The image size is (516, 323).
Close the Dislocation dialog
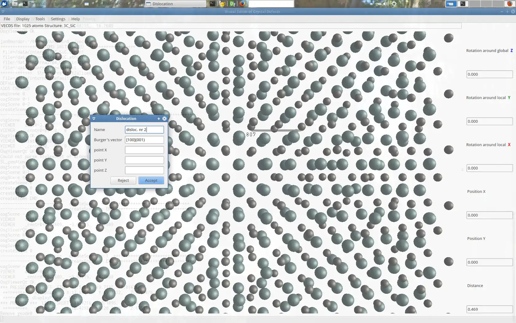(x=165, y=118)
